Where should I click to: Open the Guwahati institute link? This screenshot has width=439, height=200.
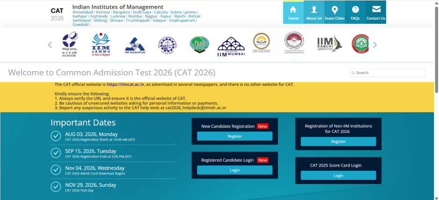80,25
